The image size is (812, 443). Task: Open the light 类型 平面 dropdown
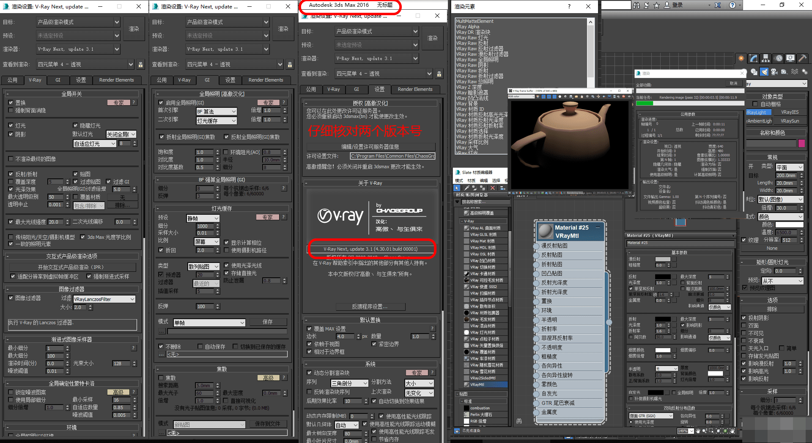(789, 167)
